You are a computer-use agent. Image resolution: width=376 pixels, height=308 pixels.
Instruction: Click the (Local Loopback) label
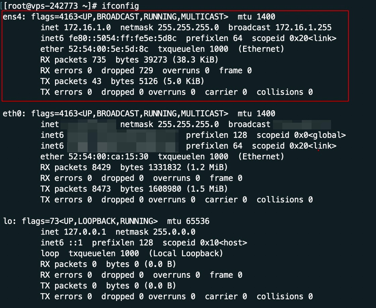point(186,253)
